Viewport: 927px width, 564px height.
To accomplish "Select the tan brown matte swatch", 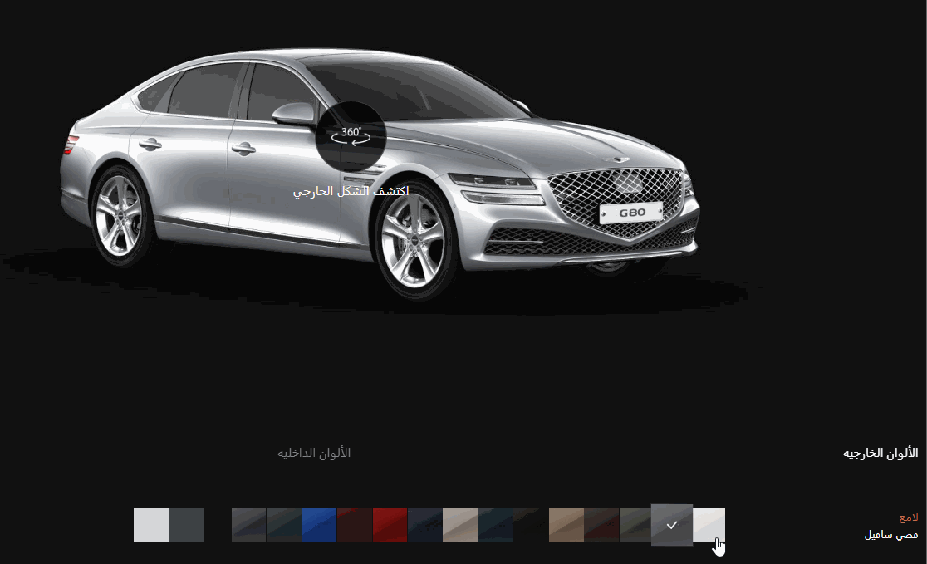I will 566,524.
